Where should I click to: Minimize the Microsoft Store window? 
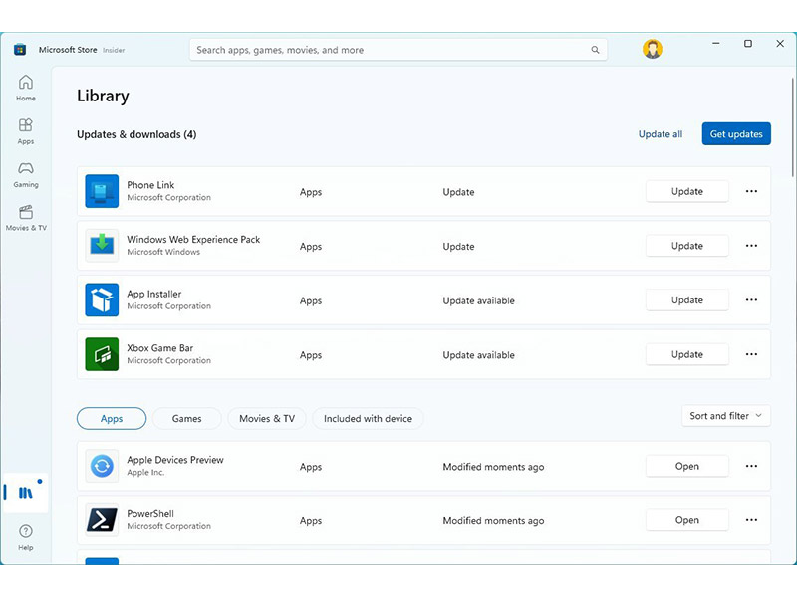tap(715, 44)
